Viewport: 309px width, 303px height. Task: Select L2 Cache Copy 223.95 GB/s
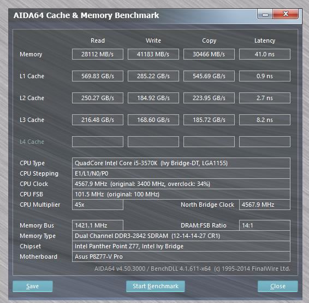209,98
